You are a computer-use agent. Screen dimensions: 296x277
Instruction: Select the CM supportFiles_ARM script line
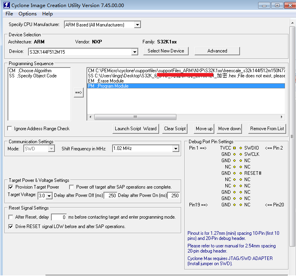point(186,71)
